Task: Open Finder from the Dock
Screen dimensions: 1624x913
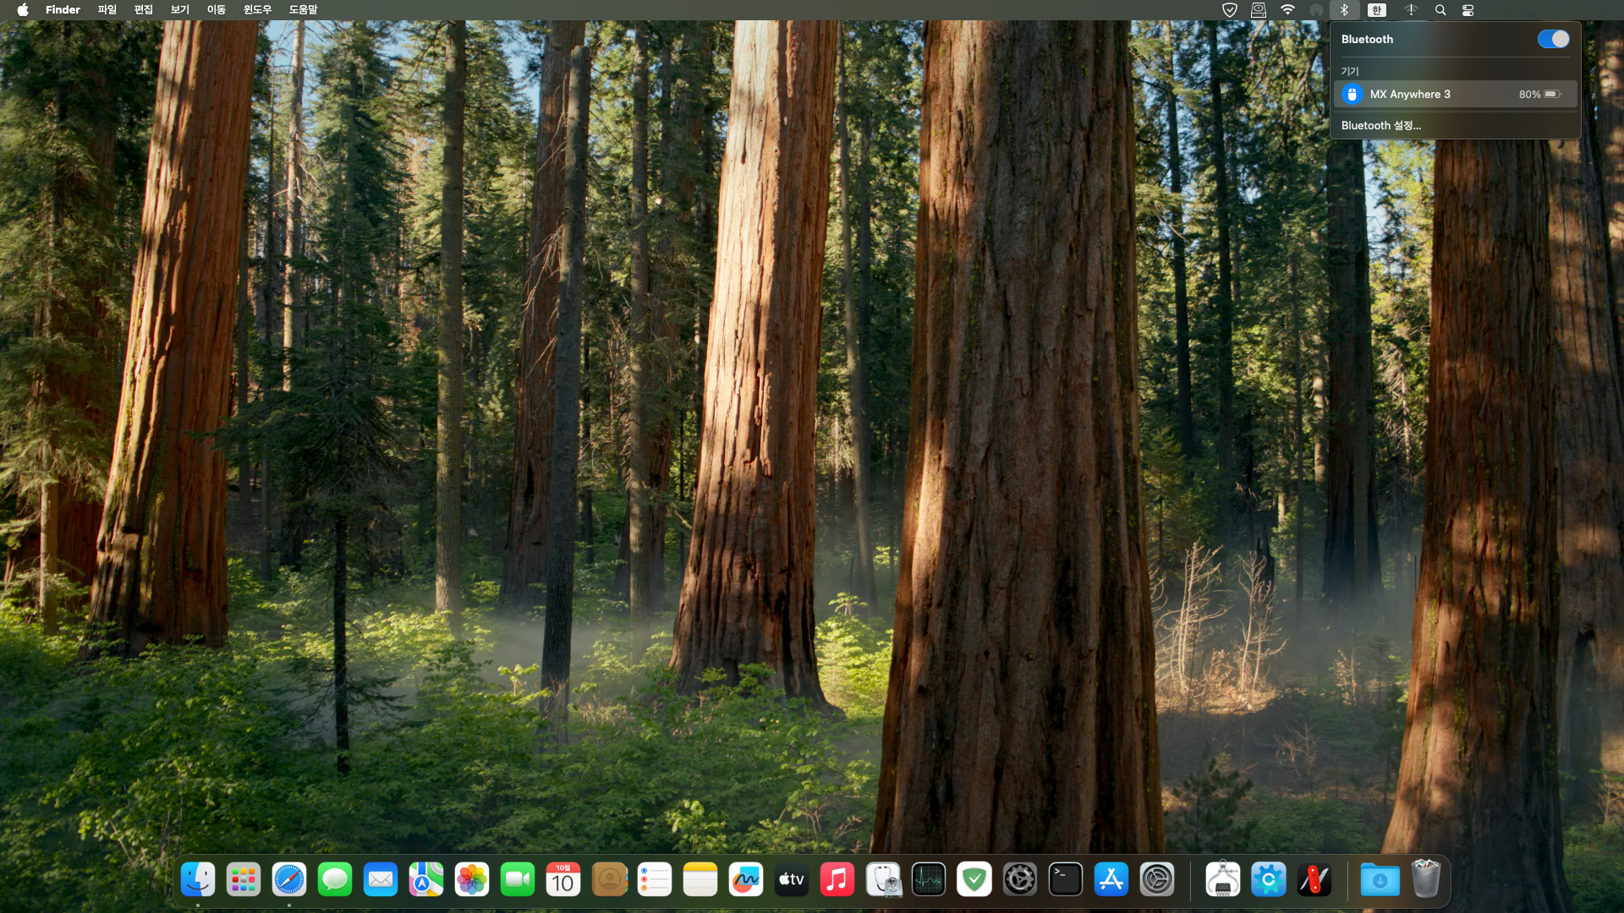Action: tap(198, 880)
